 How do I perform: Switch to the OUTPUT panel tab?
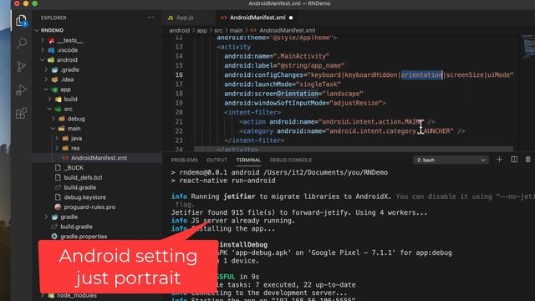click(217, 160)
